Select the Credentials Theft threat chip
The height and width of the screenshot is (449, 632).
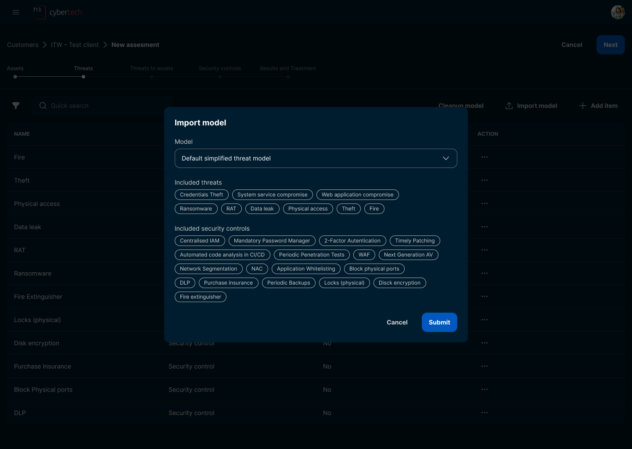point(201,195)
